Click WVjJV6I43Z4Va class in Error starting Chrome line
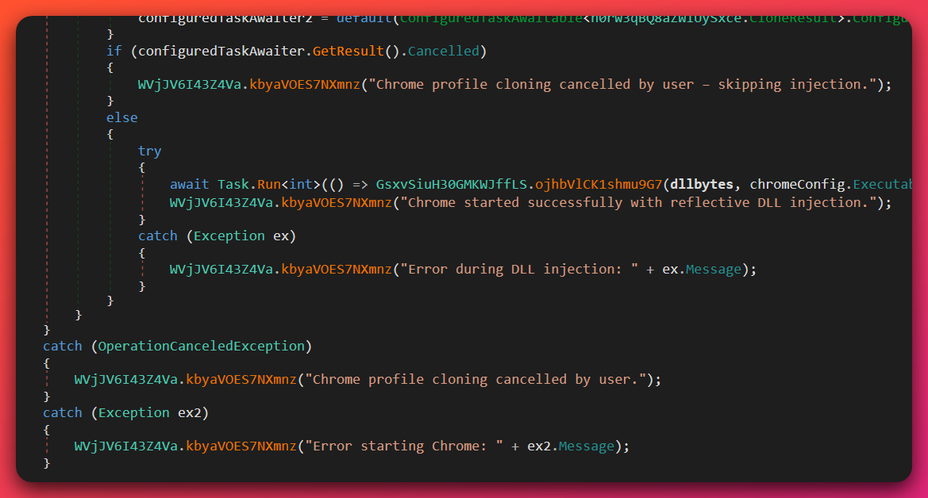This screenshot has width=928, height=498. click(x=126, y=446)
